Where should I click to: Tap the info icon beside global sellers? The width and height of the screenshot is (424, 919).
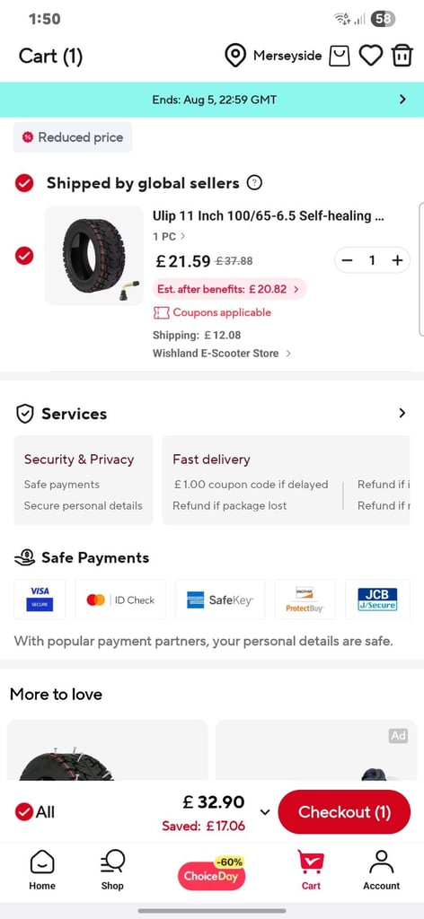254,183
